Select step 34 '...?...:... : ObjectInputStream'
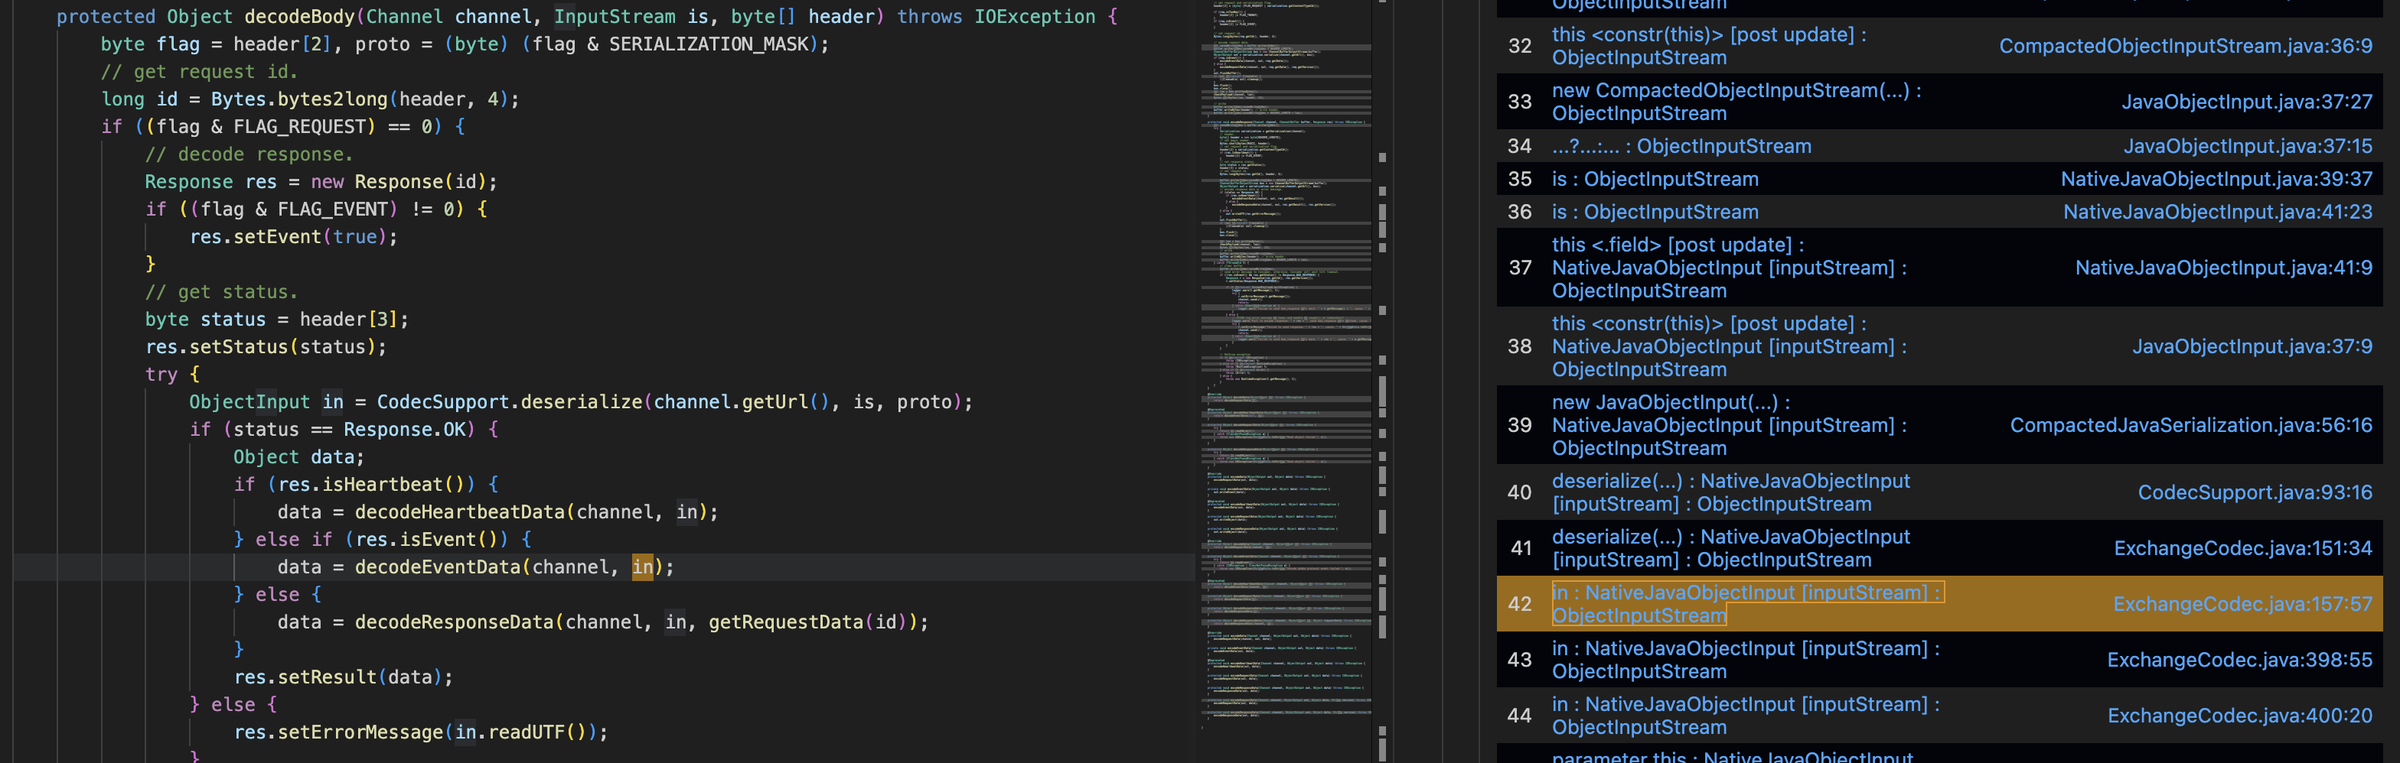The height and width of the screenshot is (763, 2400). click(x=1681, y=146)
